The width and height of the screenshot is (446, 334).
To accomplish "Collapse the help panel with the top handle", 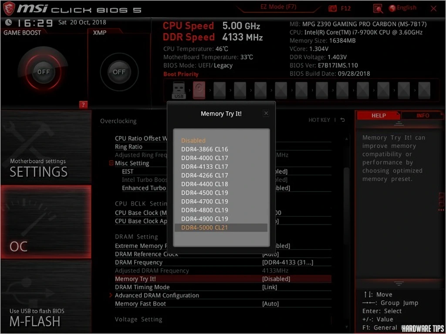I will pos(399,124).
